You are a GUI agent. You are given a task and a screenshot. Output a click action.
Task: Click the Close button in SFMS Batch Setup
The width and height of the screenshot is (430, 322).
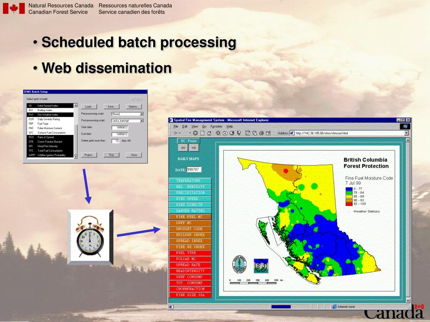(x=134, y=155)
